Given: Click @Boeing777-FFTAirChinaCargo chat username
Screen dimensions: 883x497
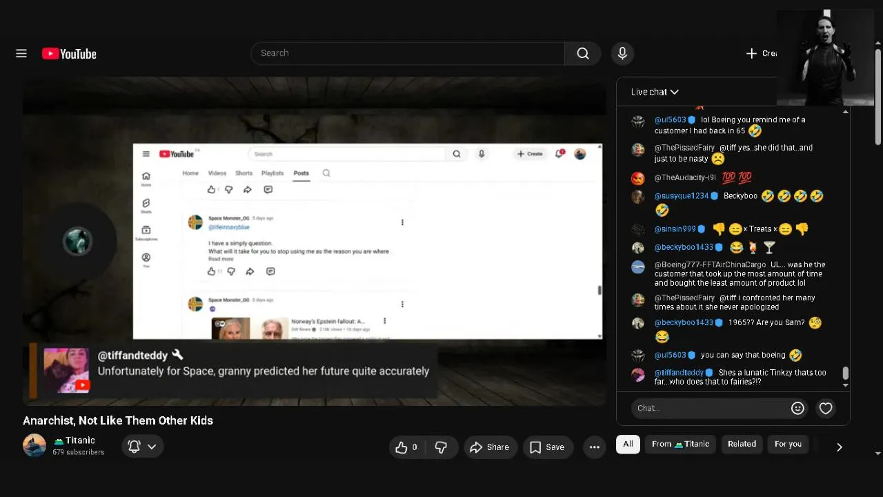Looking at the screenshot, I should click(710, 265).
